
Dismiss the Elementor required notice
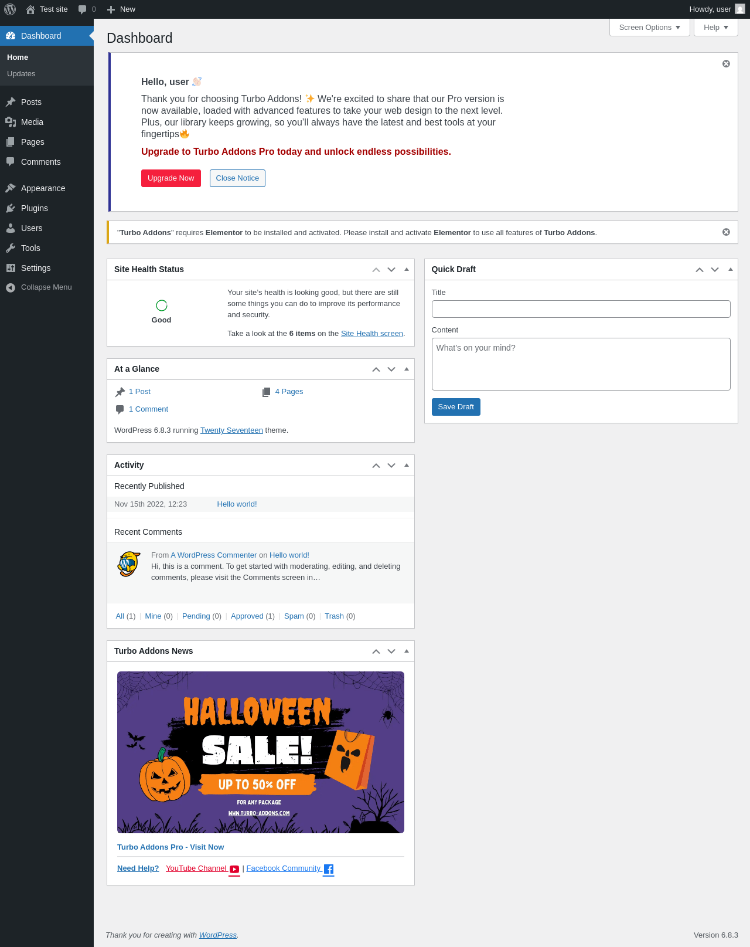pyautogui.click(x=726, y=232)
